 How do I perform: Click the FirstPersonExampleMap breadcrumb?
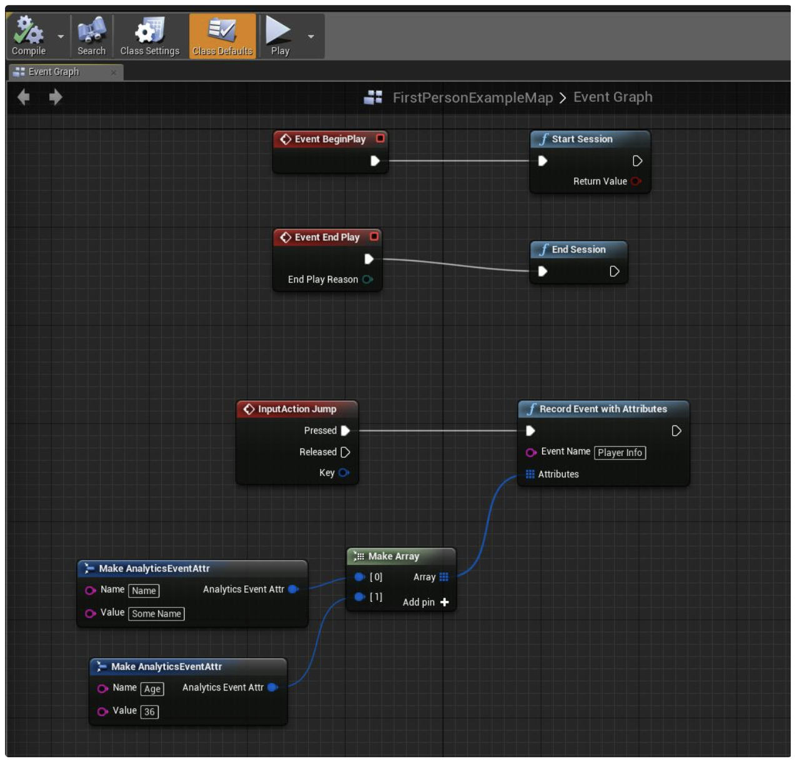click(472, 97)
